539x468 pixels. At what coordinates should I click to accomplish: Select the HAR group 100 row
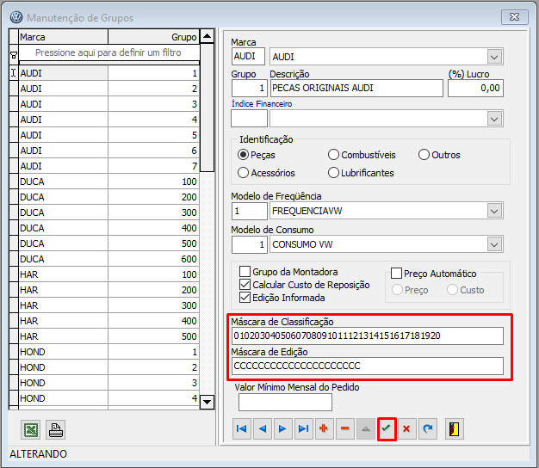click(109, 274)
